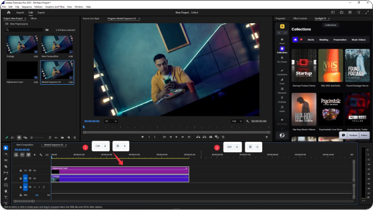Click the Export Frame camera icon

pyautogui.click(x=210, y=137)
